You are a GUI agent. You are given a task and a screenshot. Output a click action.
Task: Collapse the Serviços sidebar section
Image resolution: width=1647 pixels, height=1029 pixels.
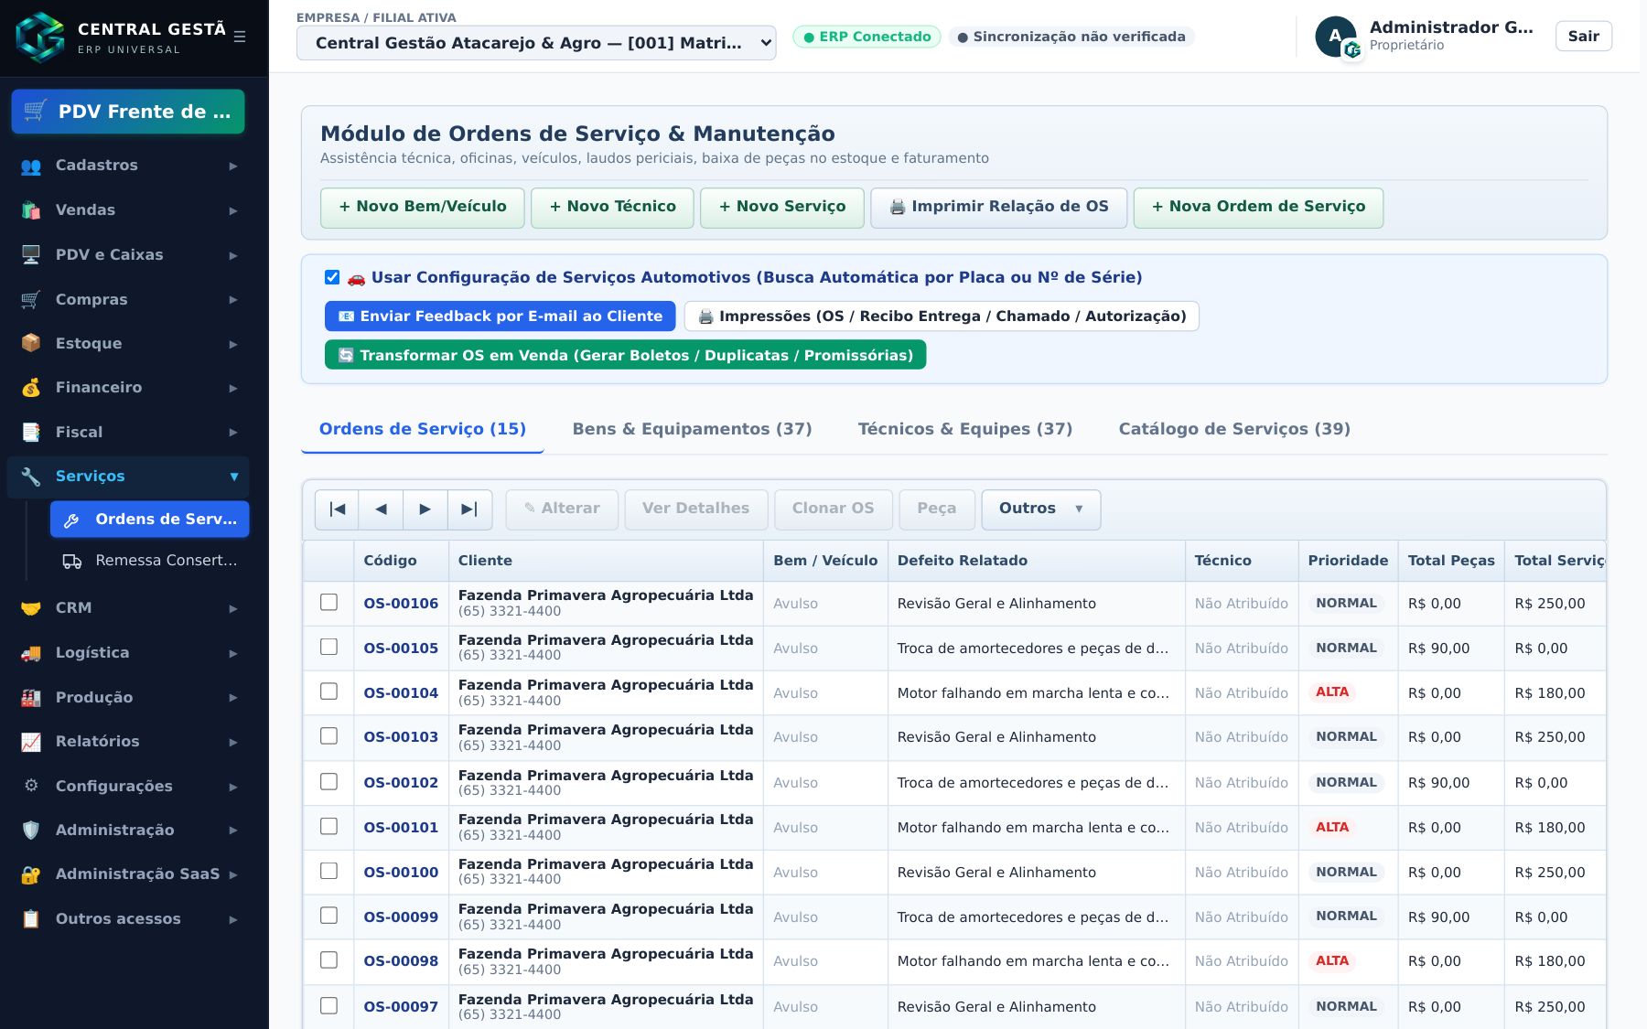(128, 477)
